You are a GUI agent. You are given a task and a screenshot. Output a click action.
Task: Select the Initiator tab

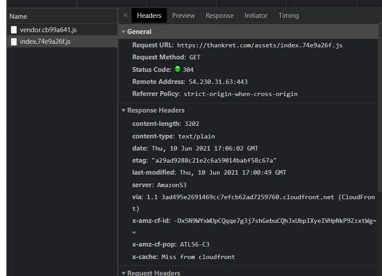tap(256, 16)
